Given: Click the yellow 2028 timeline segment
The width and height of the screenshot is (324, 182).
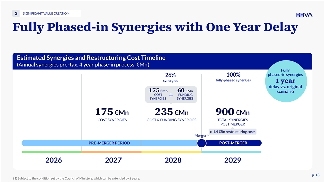Looking at the screenshot, I should [x=171, y=152].
